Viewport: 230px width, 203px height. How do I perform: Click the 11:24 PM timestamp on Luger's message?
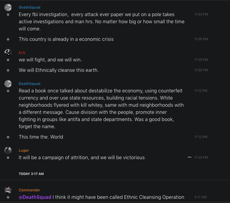(201, 157)
